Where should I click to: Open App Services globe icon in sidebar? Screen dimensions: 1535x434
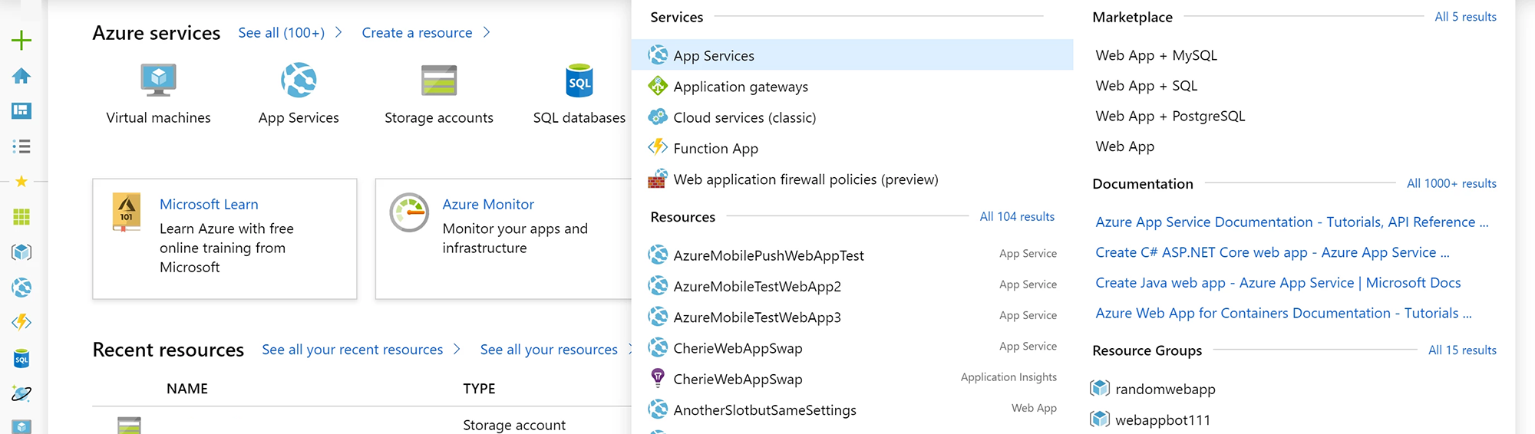[21, 288]
